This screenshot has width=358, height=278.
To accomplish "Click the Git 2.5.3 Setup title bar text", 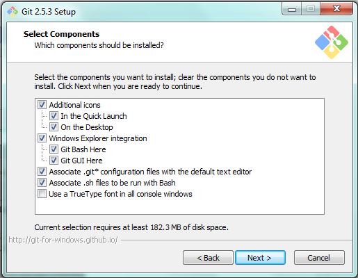I will pos(49,12).
